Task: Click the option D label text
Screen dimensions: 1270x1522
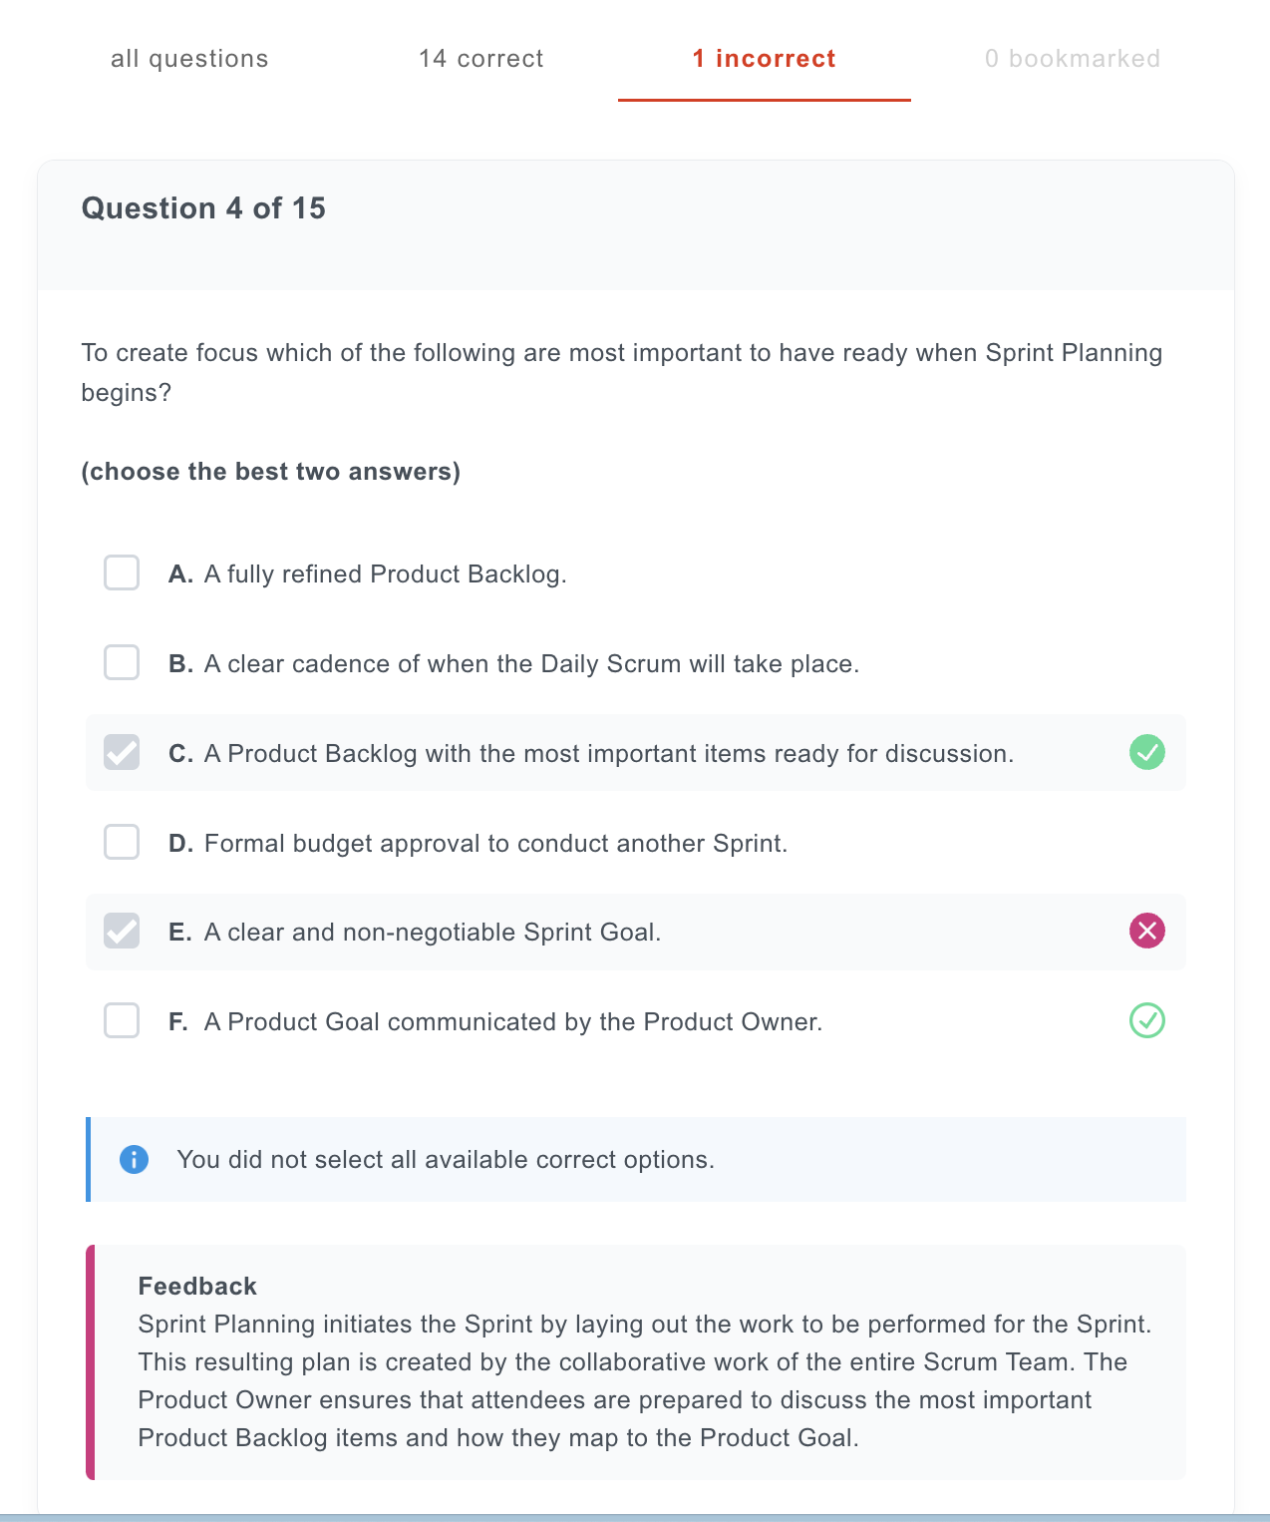Action: coord(496,844)
